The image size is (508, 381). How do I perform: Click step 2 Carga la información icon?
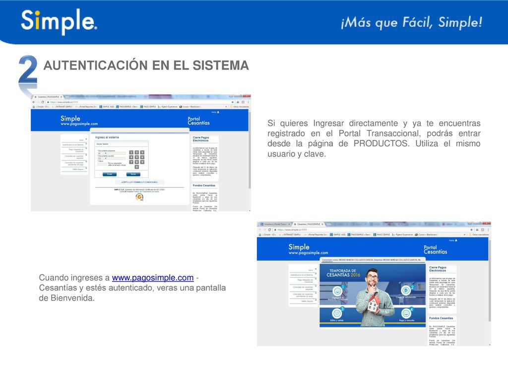tap(406, 290)
